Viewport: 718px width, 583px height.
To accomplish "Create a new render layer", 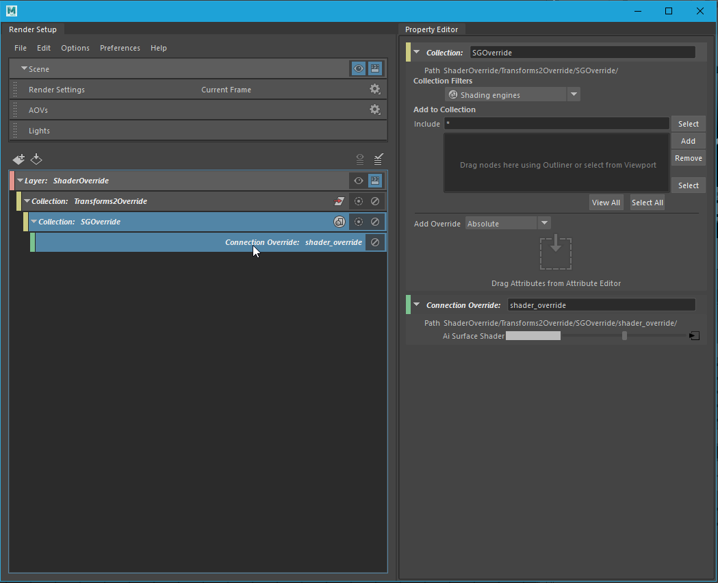I will pos(18,159).
